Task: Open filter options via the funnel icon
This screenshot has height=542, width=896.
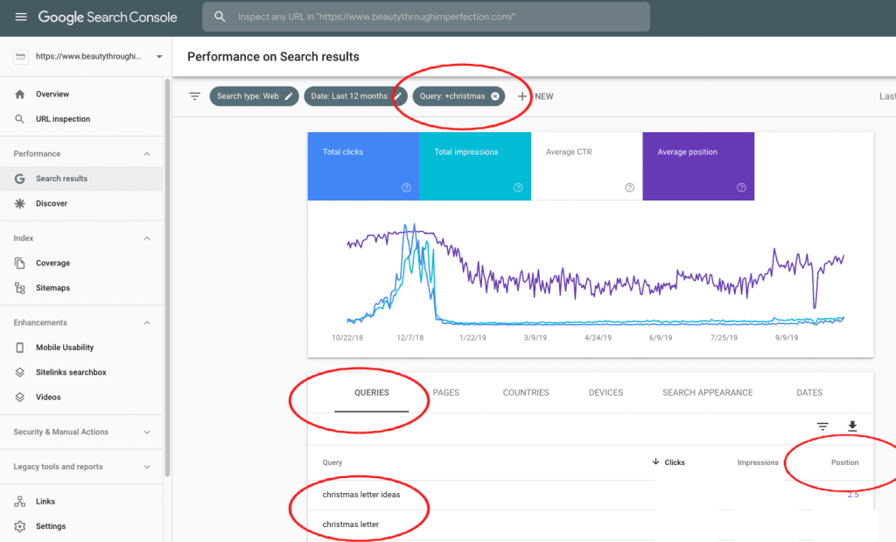Action: click(x=193, y=96)
